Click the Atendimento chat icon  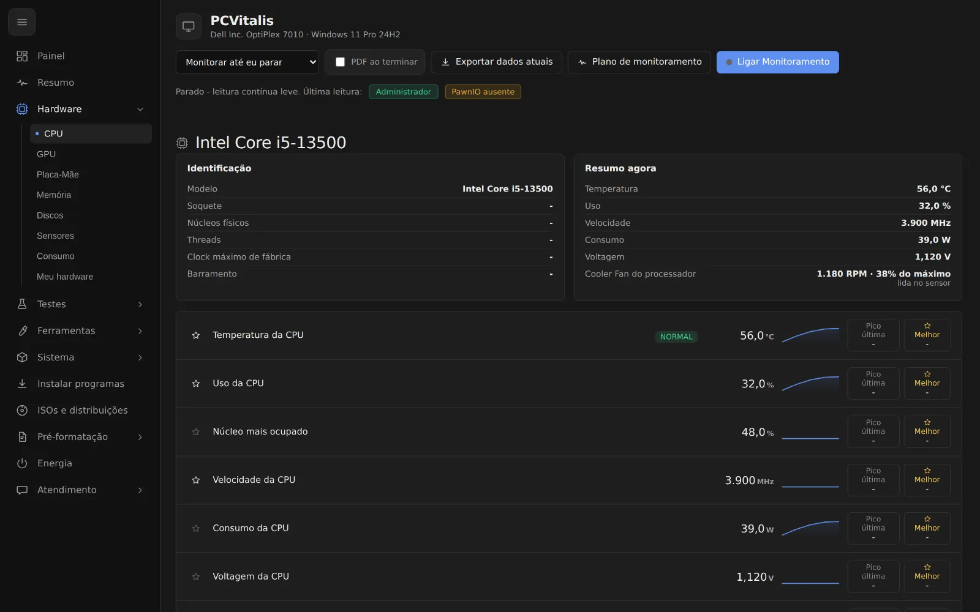coord(22,490)
